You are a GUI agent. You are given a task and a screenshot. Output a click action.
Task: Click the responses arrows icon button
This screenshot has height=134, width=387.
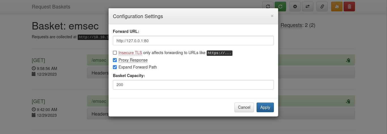point(307,7)
